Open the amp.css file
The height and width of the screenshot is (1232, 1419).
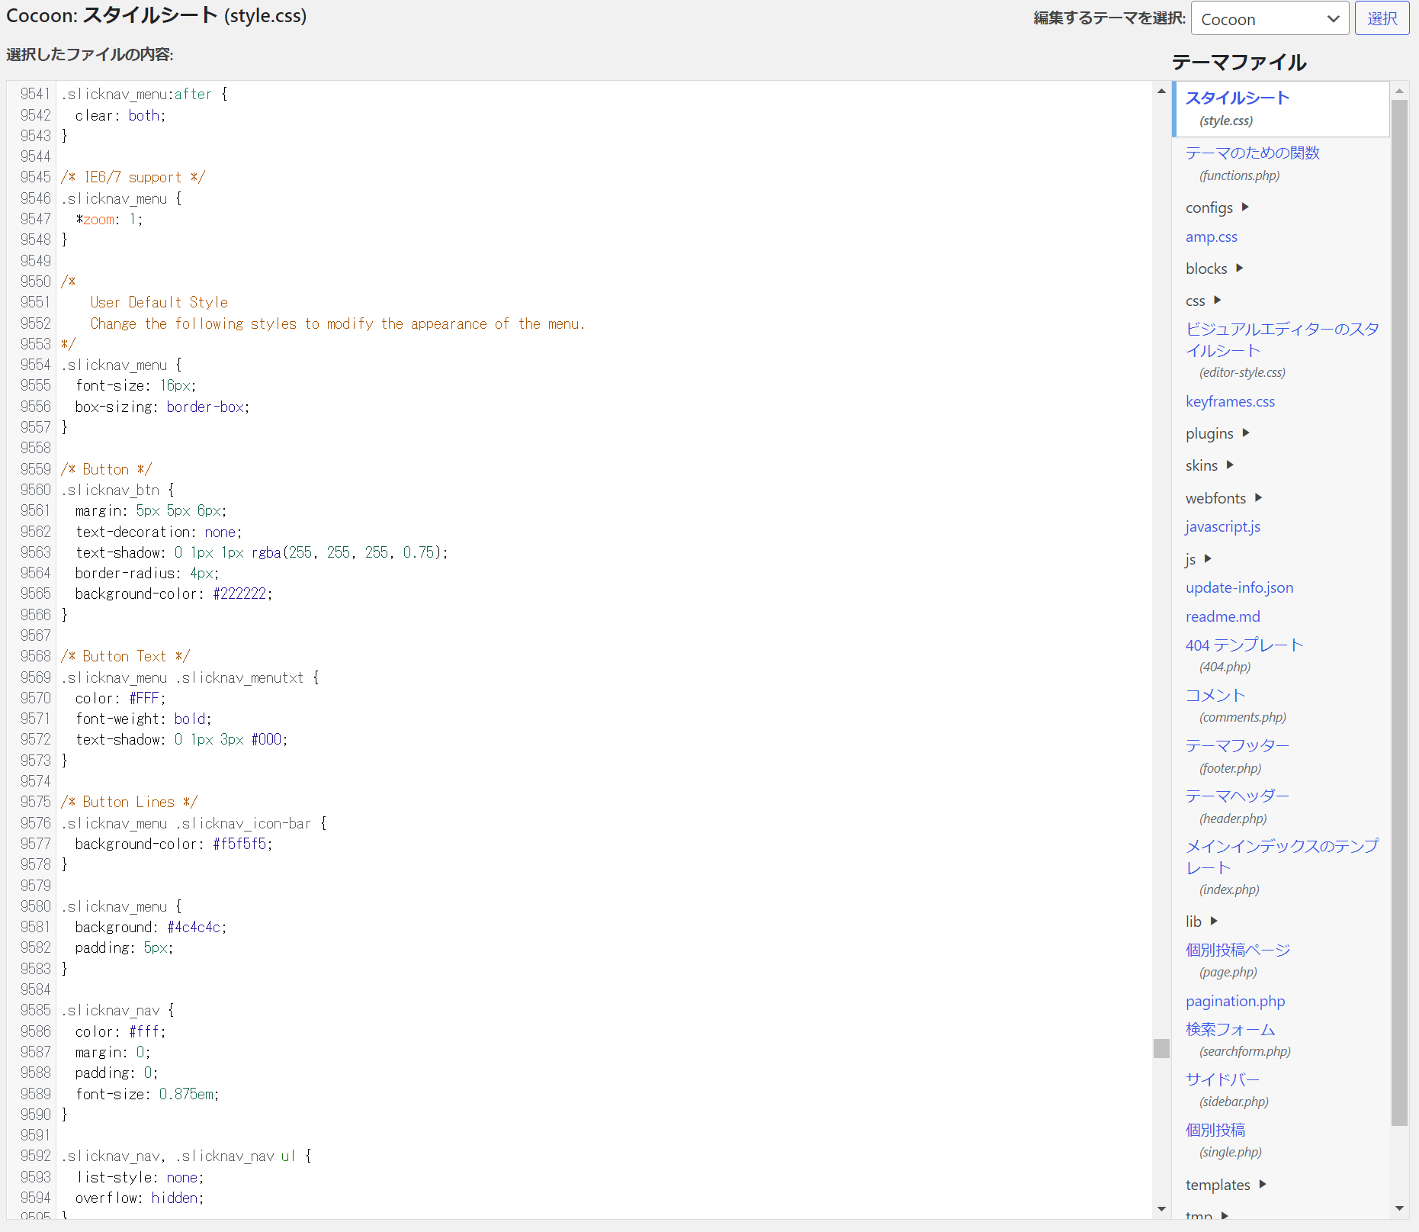[x=1211, y=237]
